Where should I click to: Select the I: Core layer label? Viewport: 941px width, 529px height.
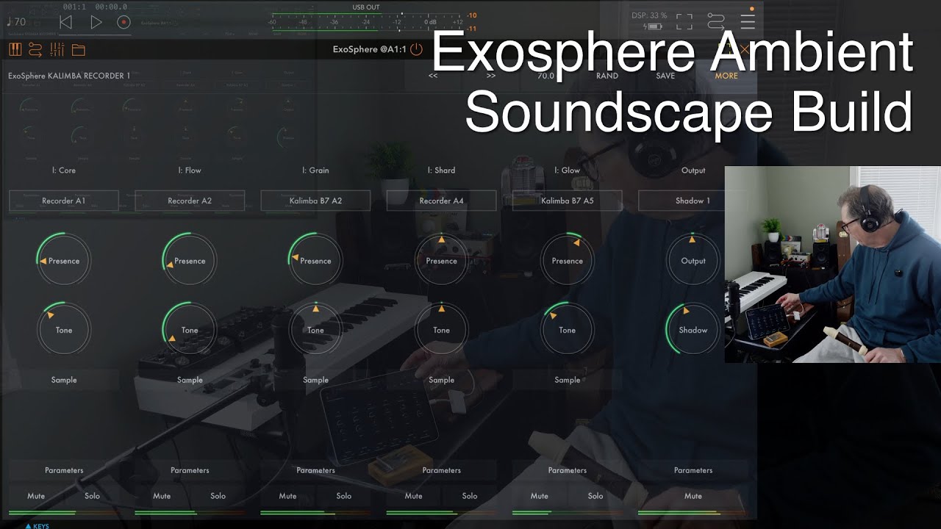[64, 170]
